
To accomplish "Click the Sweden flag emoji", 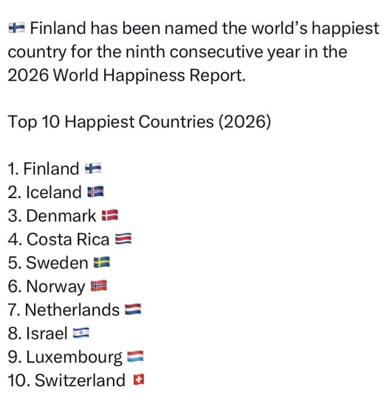I will 102,262.
